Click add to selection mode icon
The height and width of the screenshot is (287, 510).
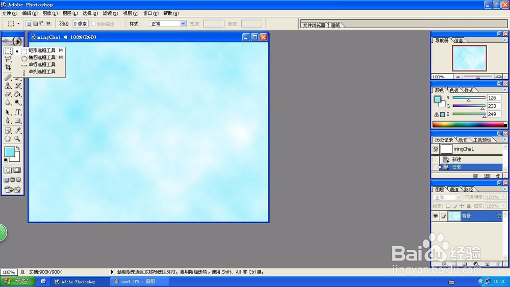pos(35,23)
